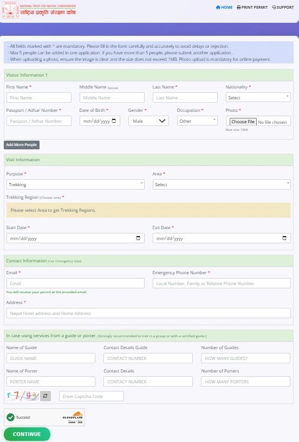Open the Occupation dropdown
The image size is (299, 442).
[198, 121]
